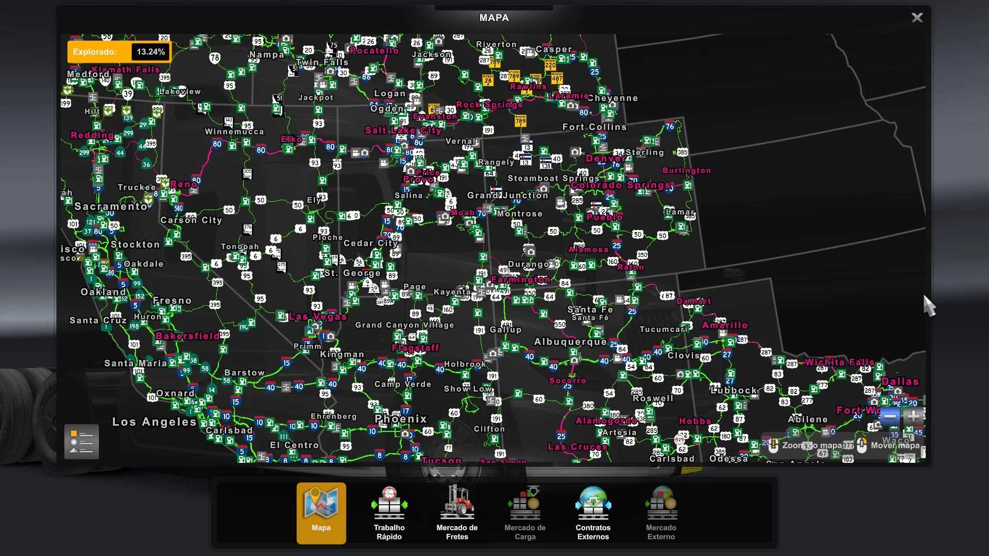Click the Salt Lake City label
989x556 pixels.
tap(403, 130)
